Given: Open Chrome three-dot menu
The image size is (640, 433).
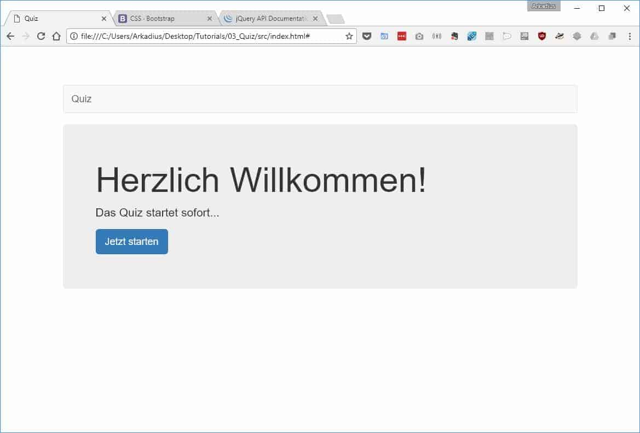Looking at the screenshot, I should [x=630, y=36].
